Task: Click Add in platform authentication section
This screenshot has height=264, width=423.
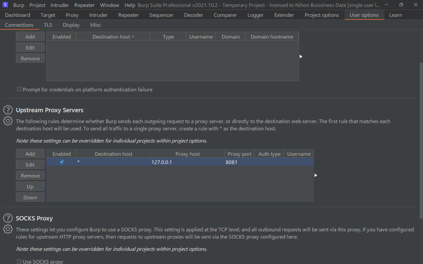Action: pyautogui.click(x=30, y=37)
